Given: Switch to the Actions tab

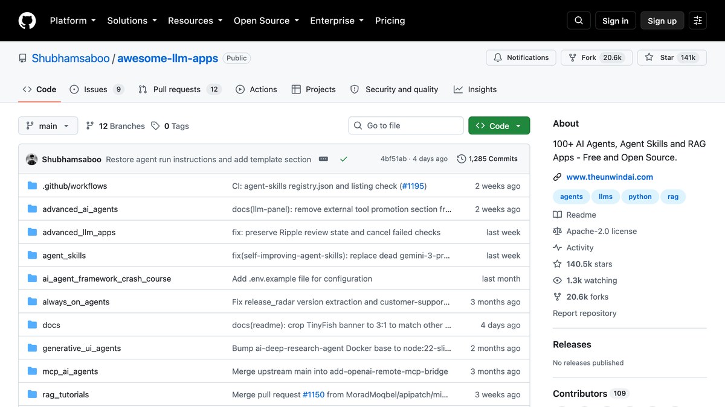Looking at the screenshot, I should (256, 89).
